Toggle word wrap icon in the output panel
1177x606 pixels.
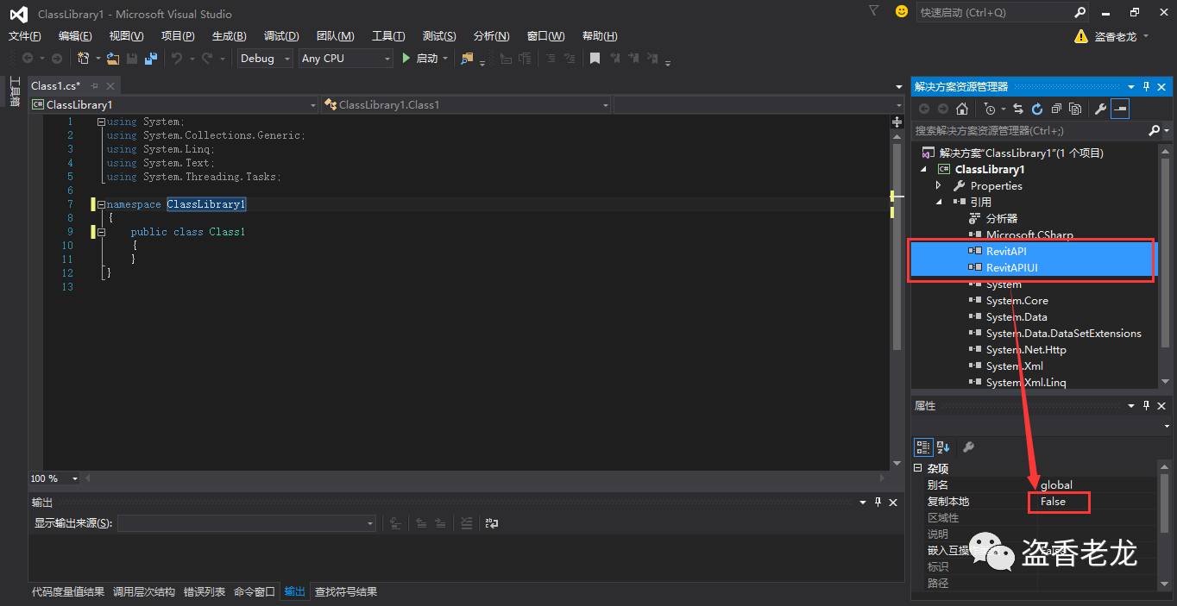tap(492, 523)
